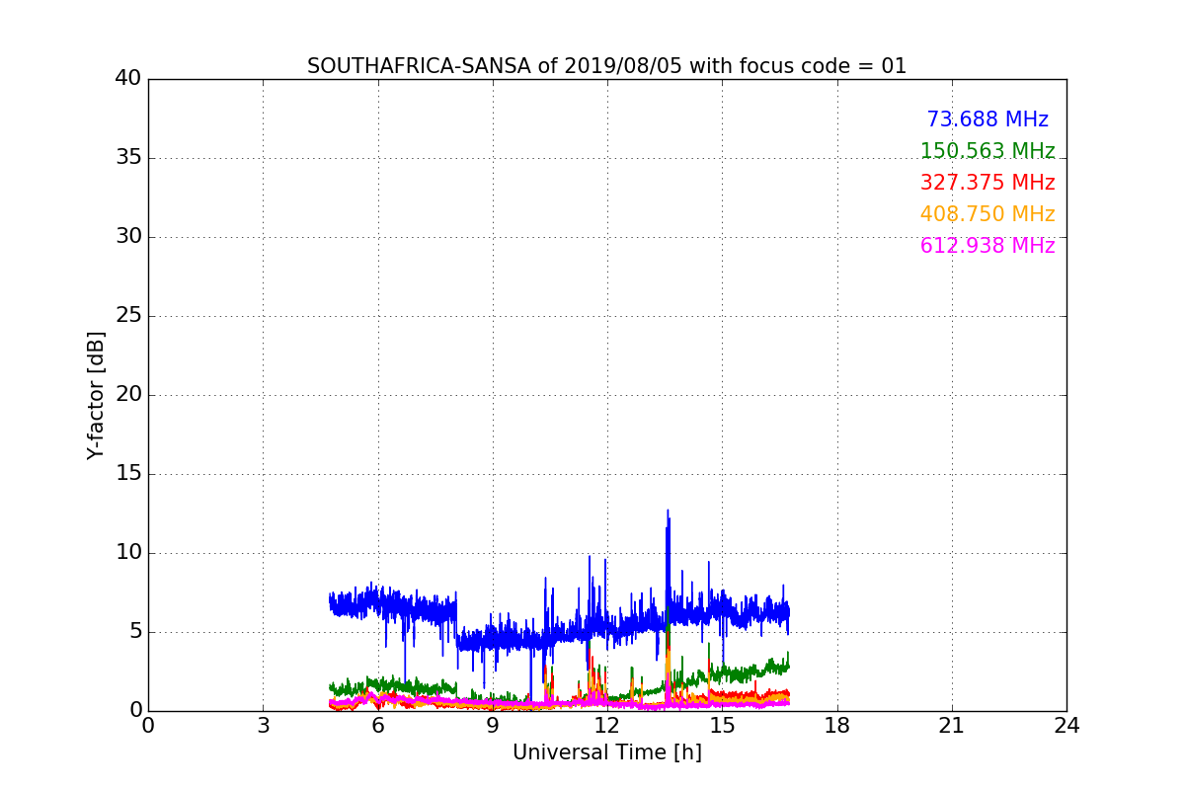Select the 327.375 MHz legend label
This screenshot has width=1185, height=790.
click(987, 183)
